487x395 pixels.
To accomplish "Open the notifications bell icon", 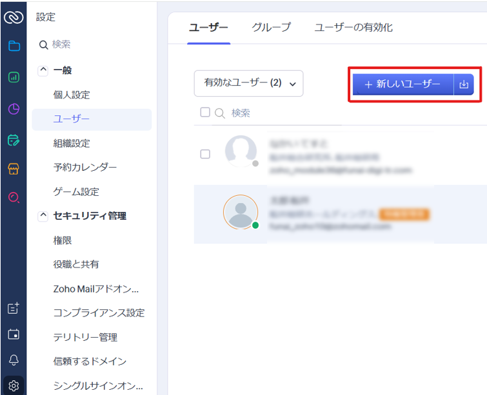I will coord(14,360).
